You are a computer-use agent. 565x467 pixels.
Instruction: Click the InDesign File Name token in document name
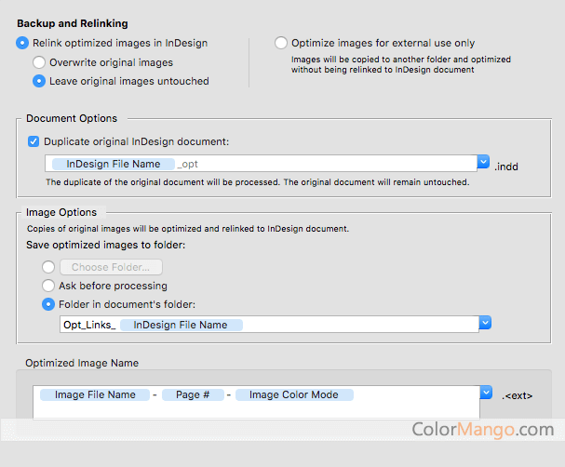(x=113, y=164)
